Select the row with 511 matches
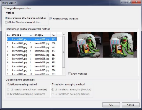The height and width of the screenshot is (110, 142). click(x=32, y=55)
